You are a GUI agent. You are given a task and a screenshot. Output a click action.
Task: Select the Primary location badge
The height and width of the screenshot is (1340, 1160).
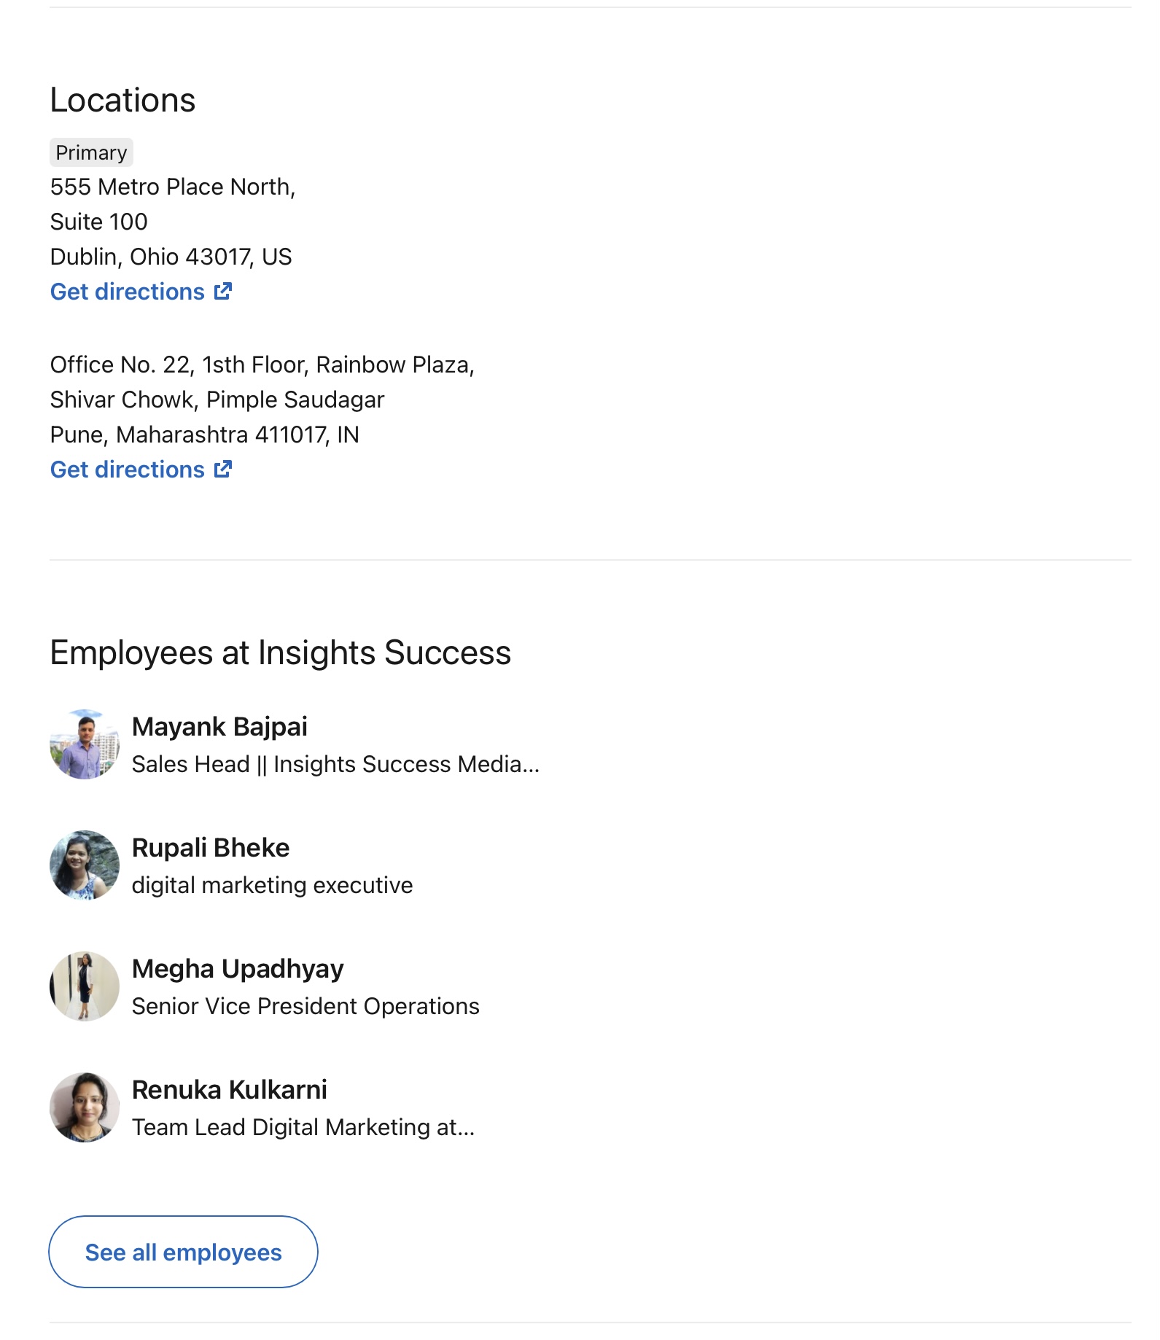point(91,152)
